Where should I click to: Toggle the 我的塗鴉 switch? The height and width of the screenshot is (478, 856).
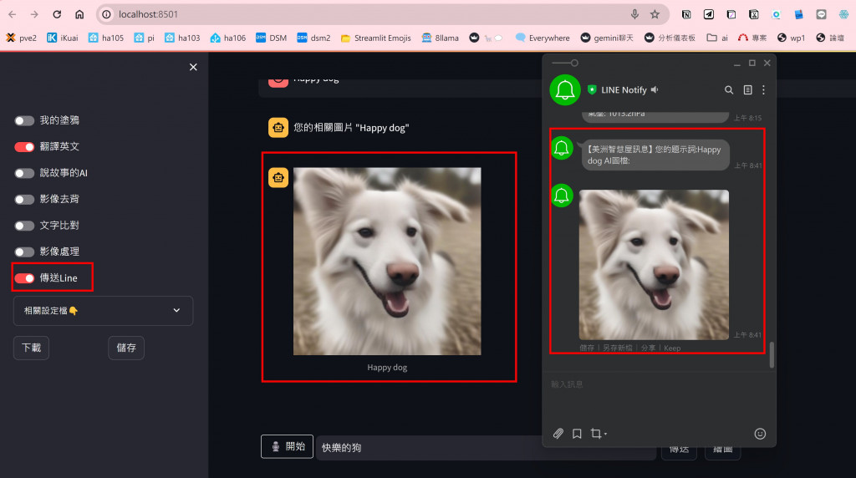(x=24, y=120)
